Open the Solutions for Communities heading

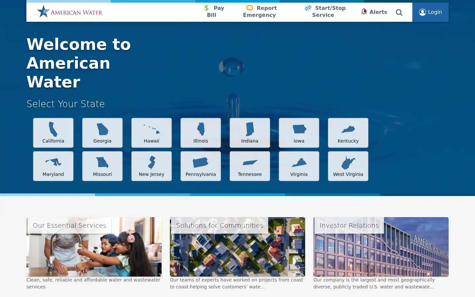click(220, 225)
